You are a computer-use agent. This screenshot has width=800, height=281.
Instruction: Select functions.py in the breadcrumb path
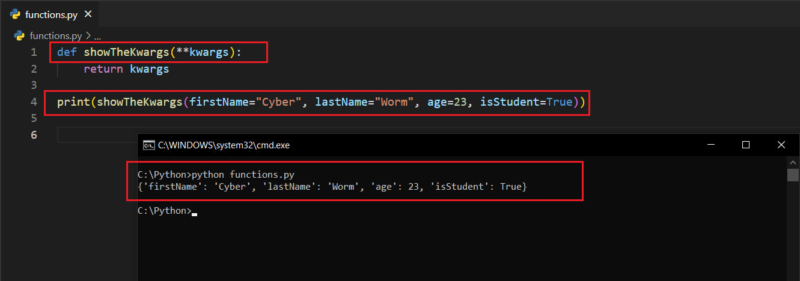(55, 35)
